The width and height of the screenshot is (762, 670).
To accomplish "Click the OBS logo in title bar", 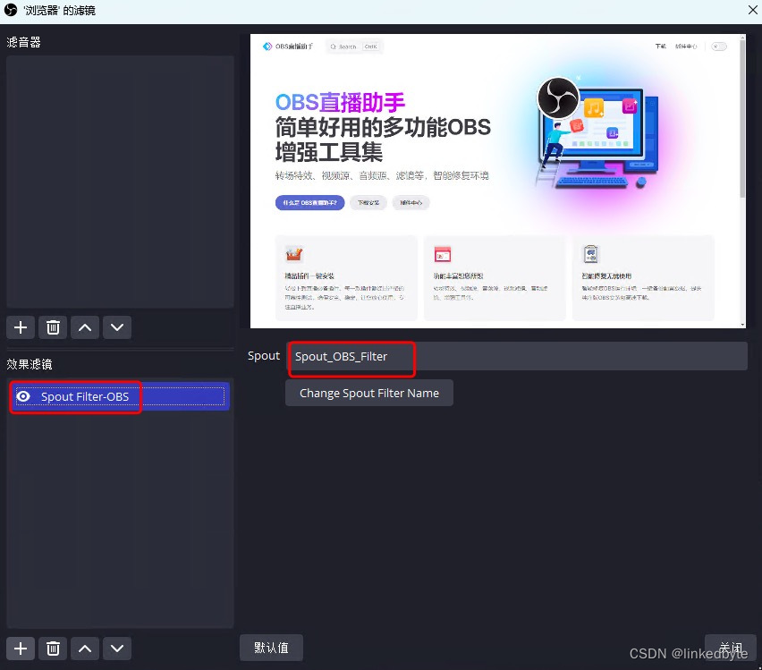I will (11, 10).
